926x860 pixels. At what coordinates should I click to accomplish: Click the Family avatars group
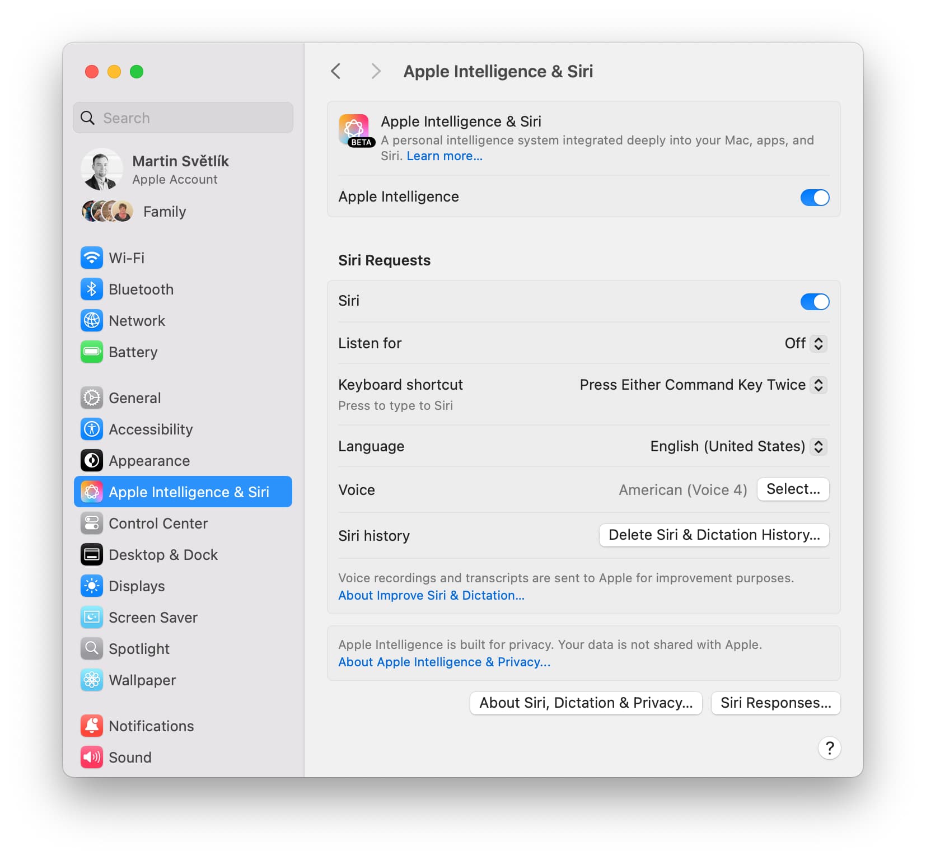tap(107, 211)
